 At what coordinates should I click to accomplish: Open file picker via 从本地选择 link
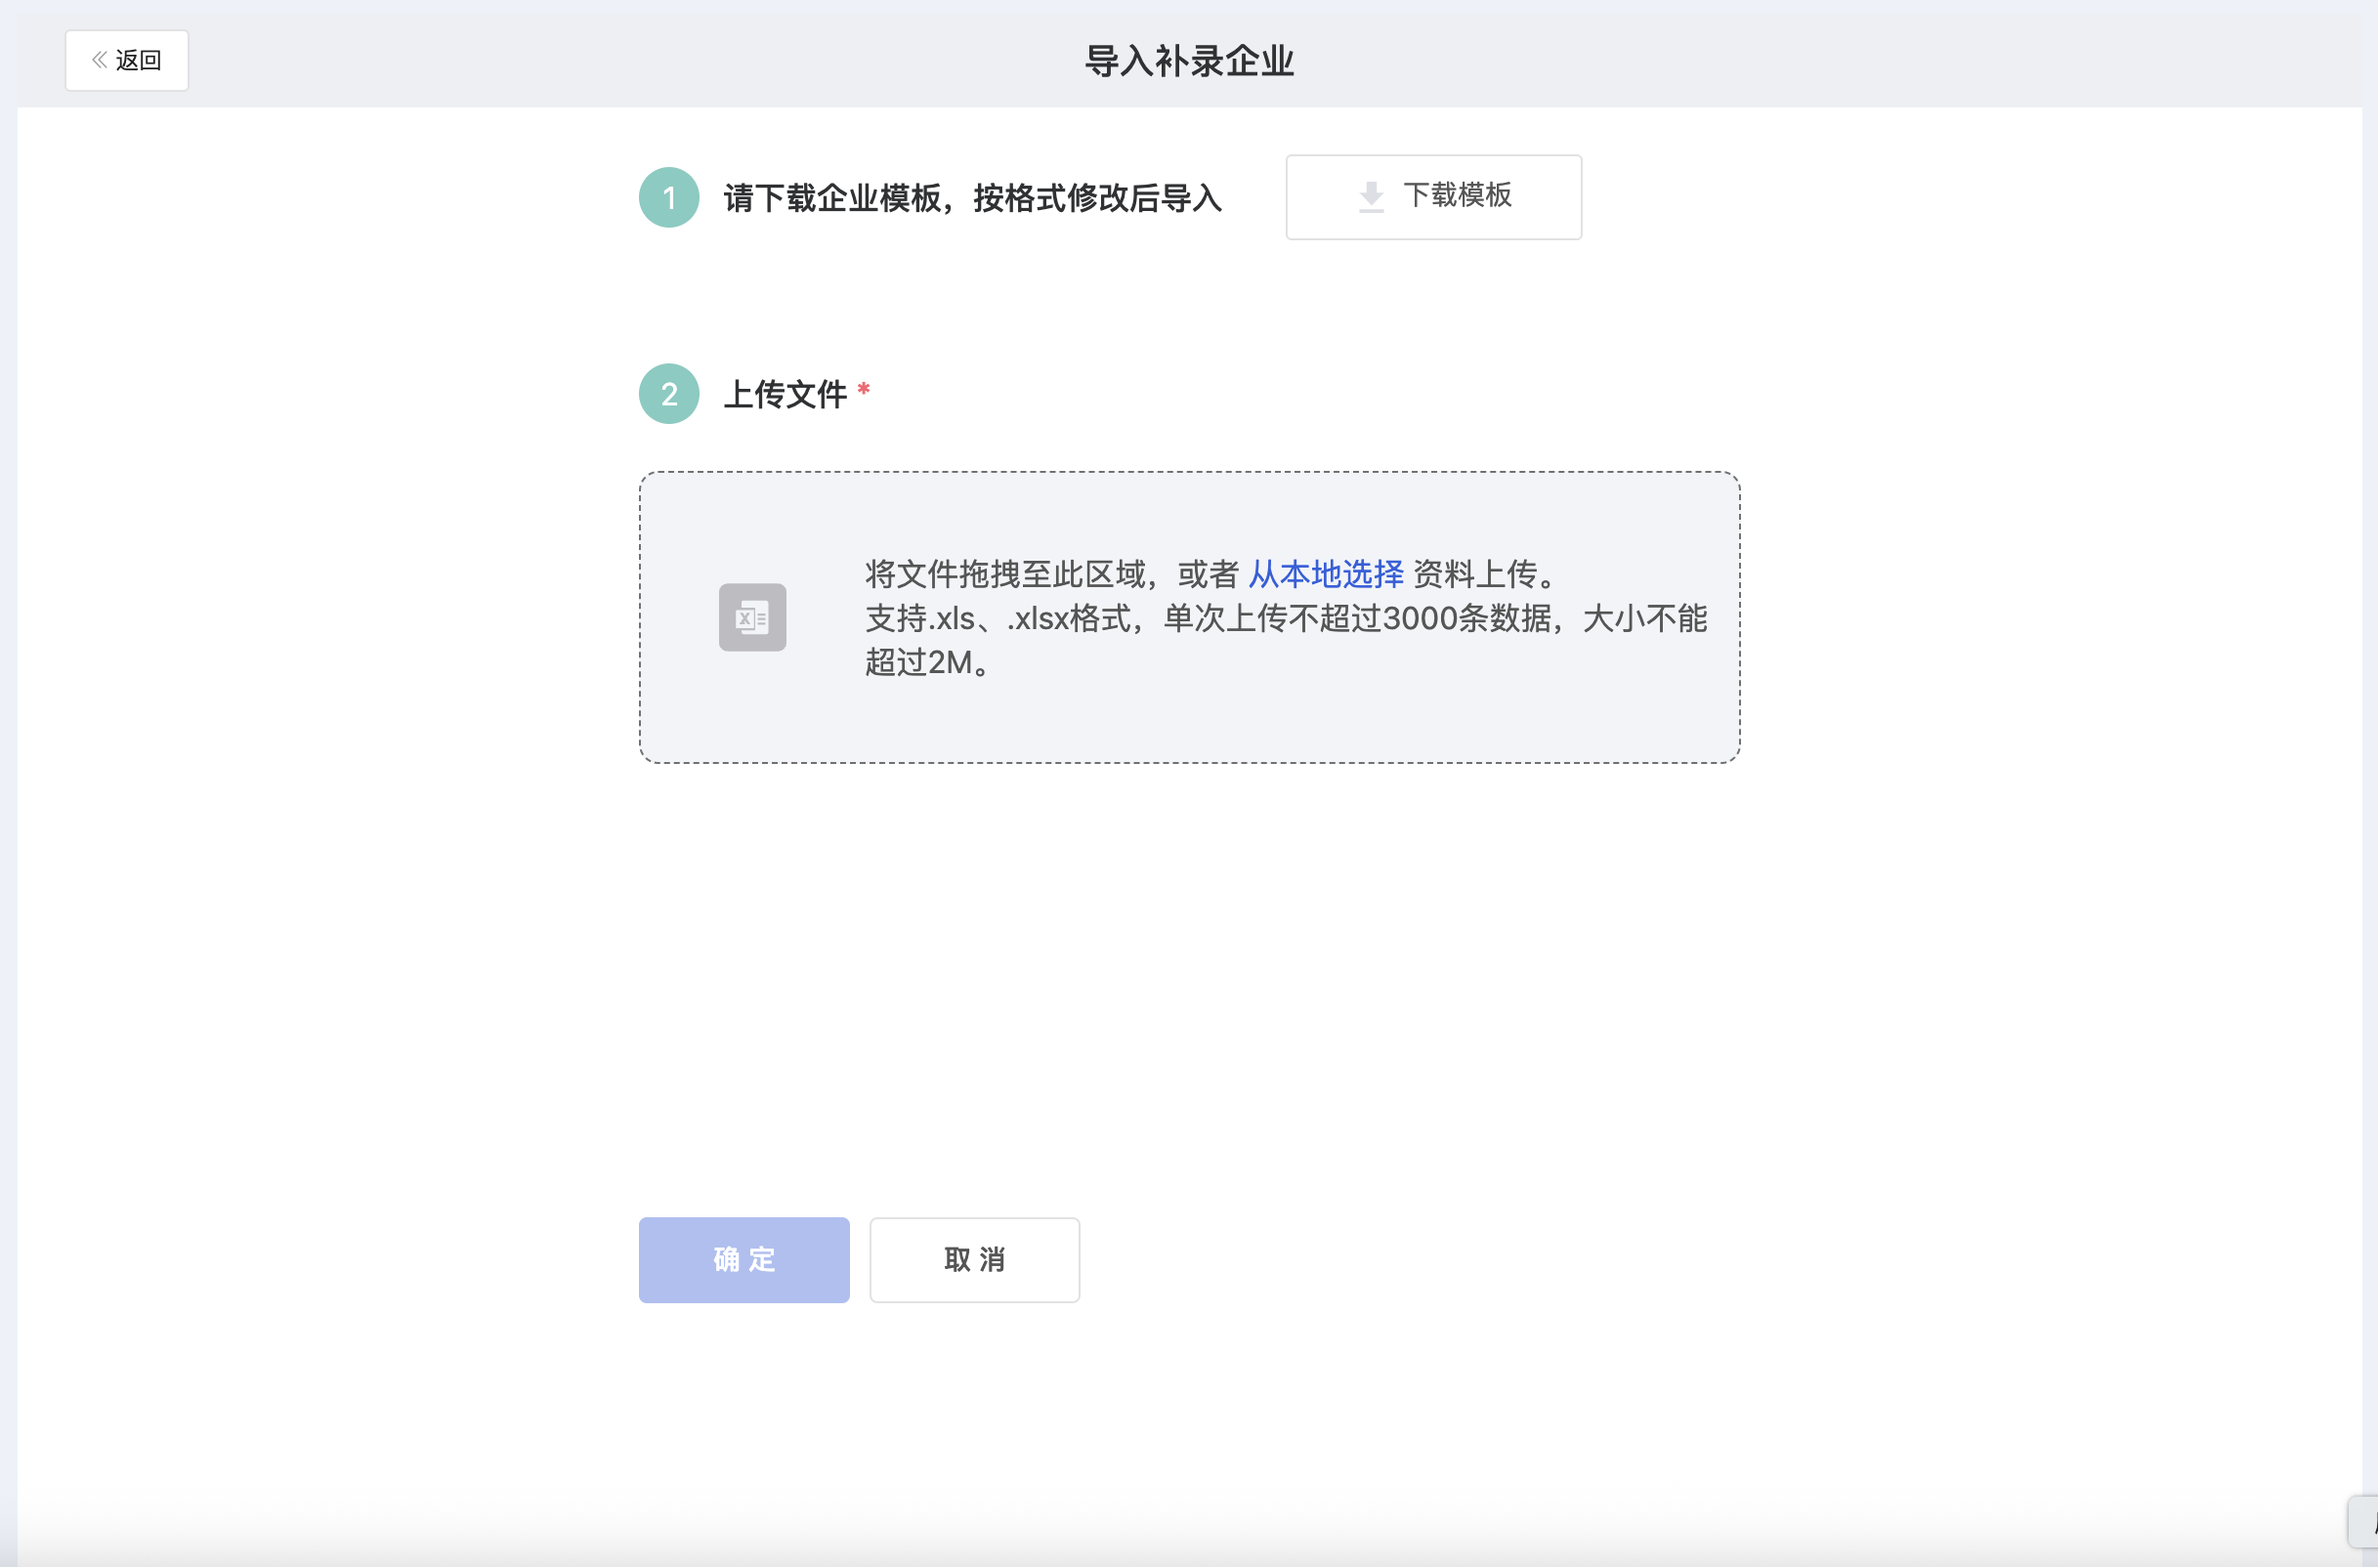[1326, 573]
